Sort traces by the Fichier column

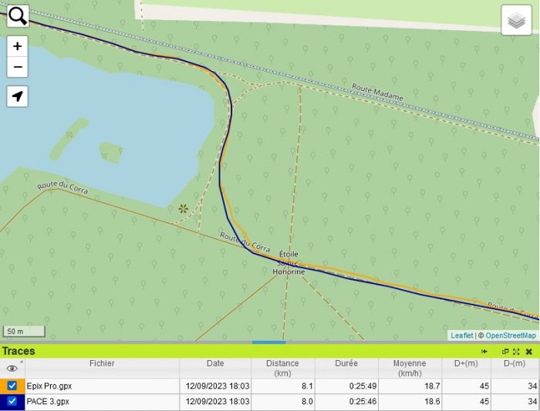pos(102,363)
